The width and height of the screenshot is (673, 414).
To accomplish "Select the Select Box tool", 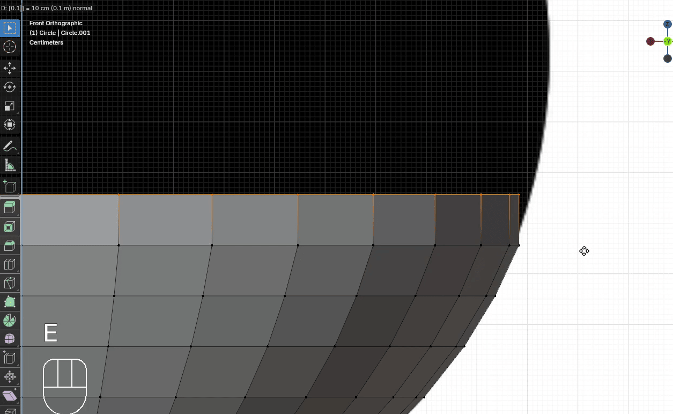I will 10,28.
